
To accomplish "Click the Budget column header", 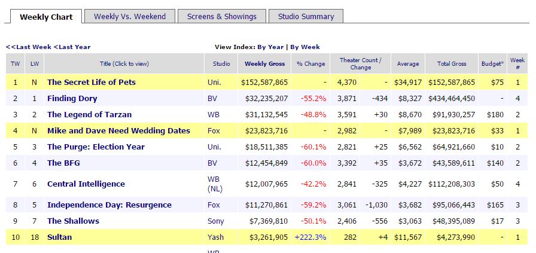I will pyautogui.click(x=492, y=64).
